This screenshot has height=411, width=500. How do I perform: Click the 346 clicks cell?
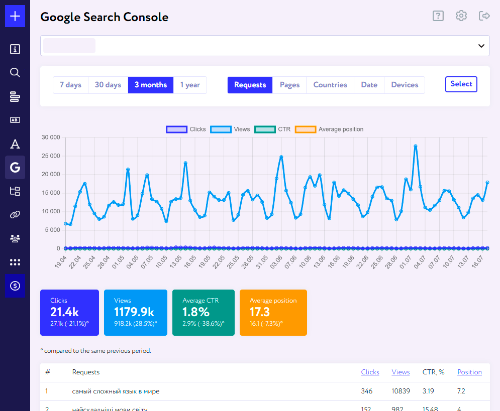367,391
